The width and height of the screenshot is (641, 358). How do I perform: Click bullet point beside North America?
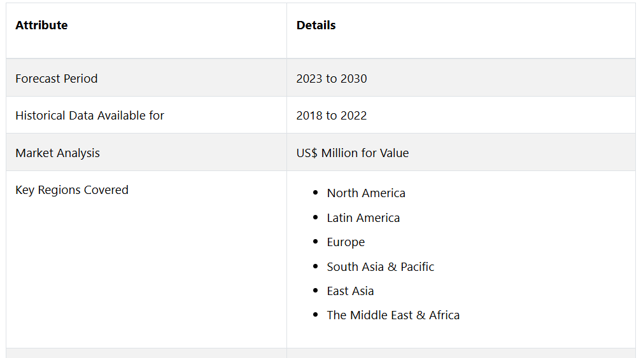pos(315,193)
